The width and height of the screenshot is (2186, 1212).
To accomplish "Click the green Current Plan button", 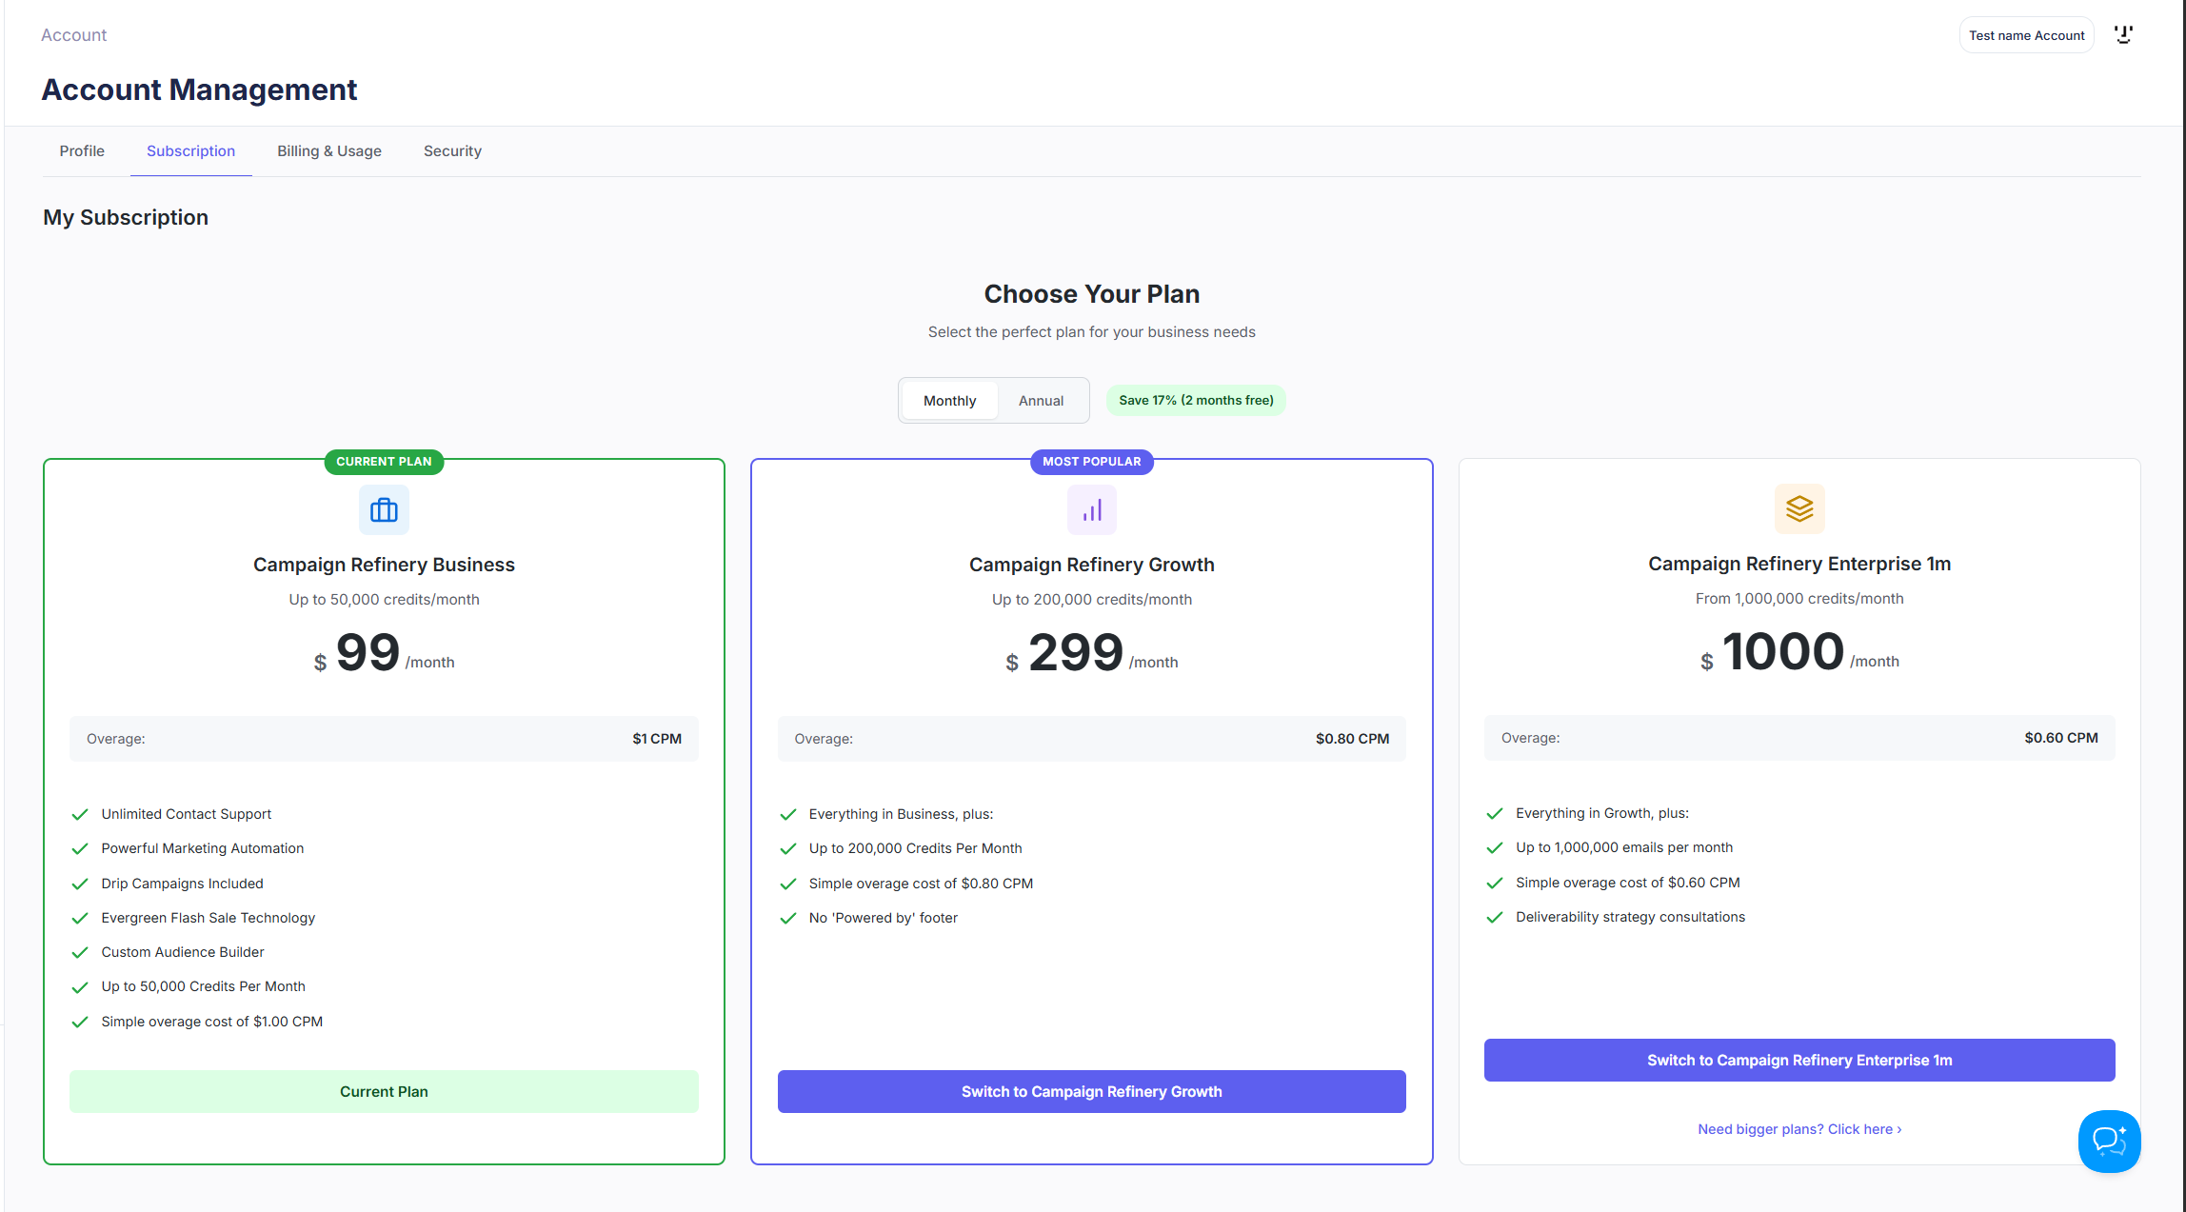I will (x=384, y=1091).
